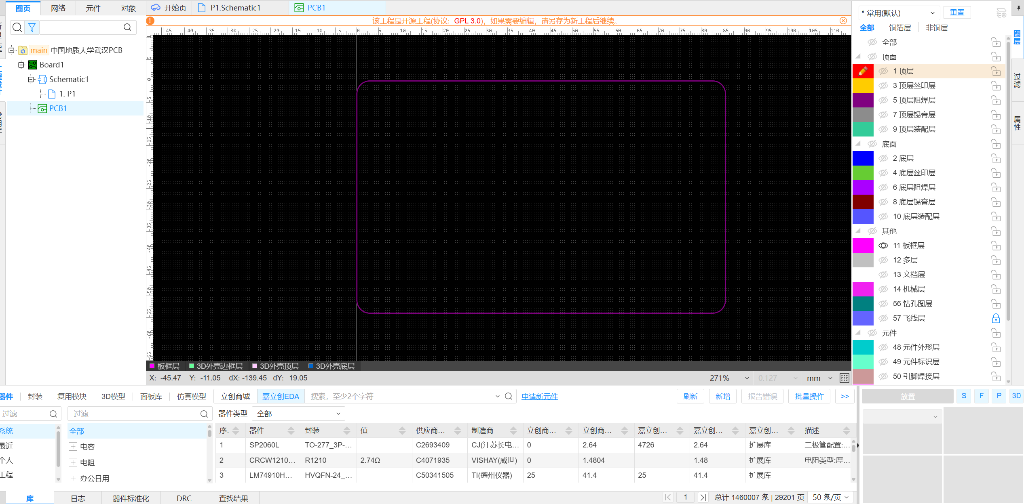Screen dimensions: 1024x504
Task: Click the 申请新元件 link
Action: click(x=539, y=397)
